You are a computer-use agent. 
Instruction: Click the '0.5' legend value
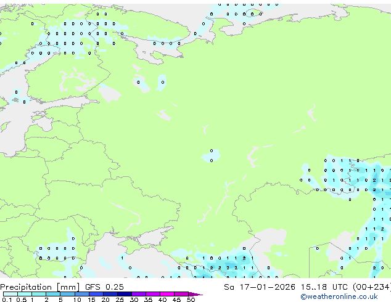point(22,300)
